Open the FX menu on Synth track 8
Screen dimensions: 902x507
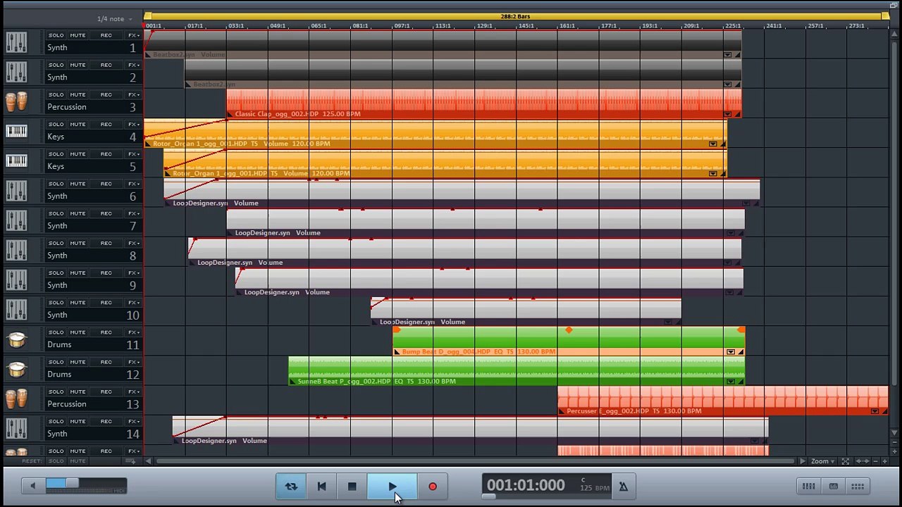coord(133,243)
